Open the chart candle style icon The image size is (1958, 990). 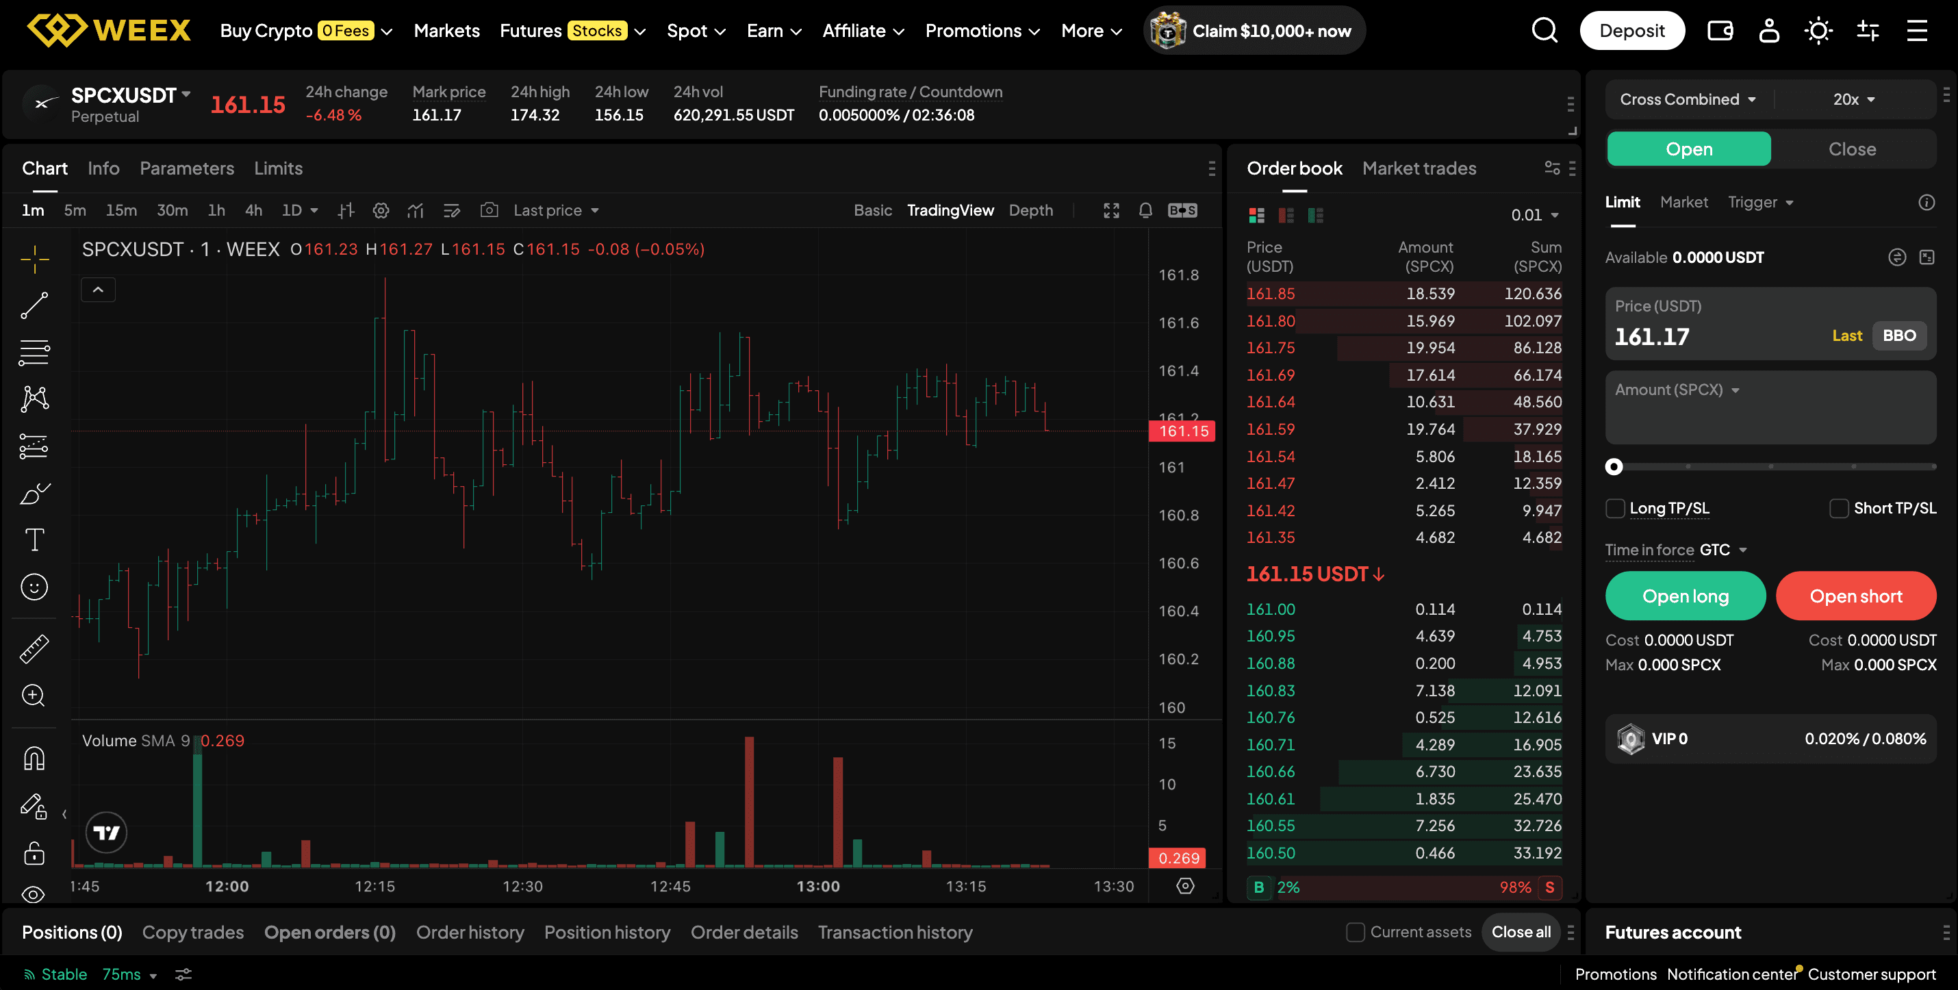(346, 211)
